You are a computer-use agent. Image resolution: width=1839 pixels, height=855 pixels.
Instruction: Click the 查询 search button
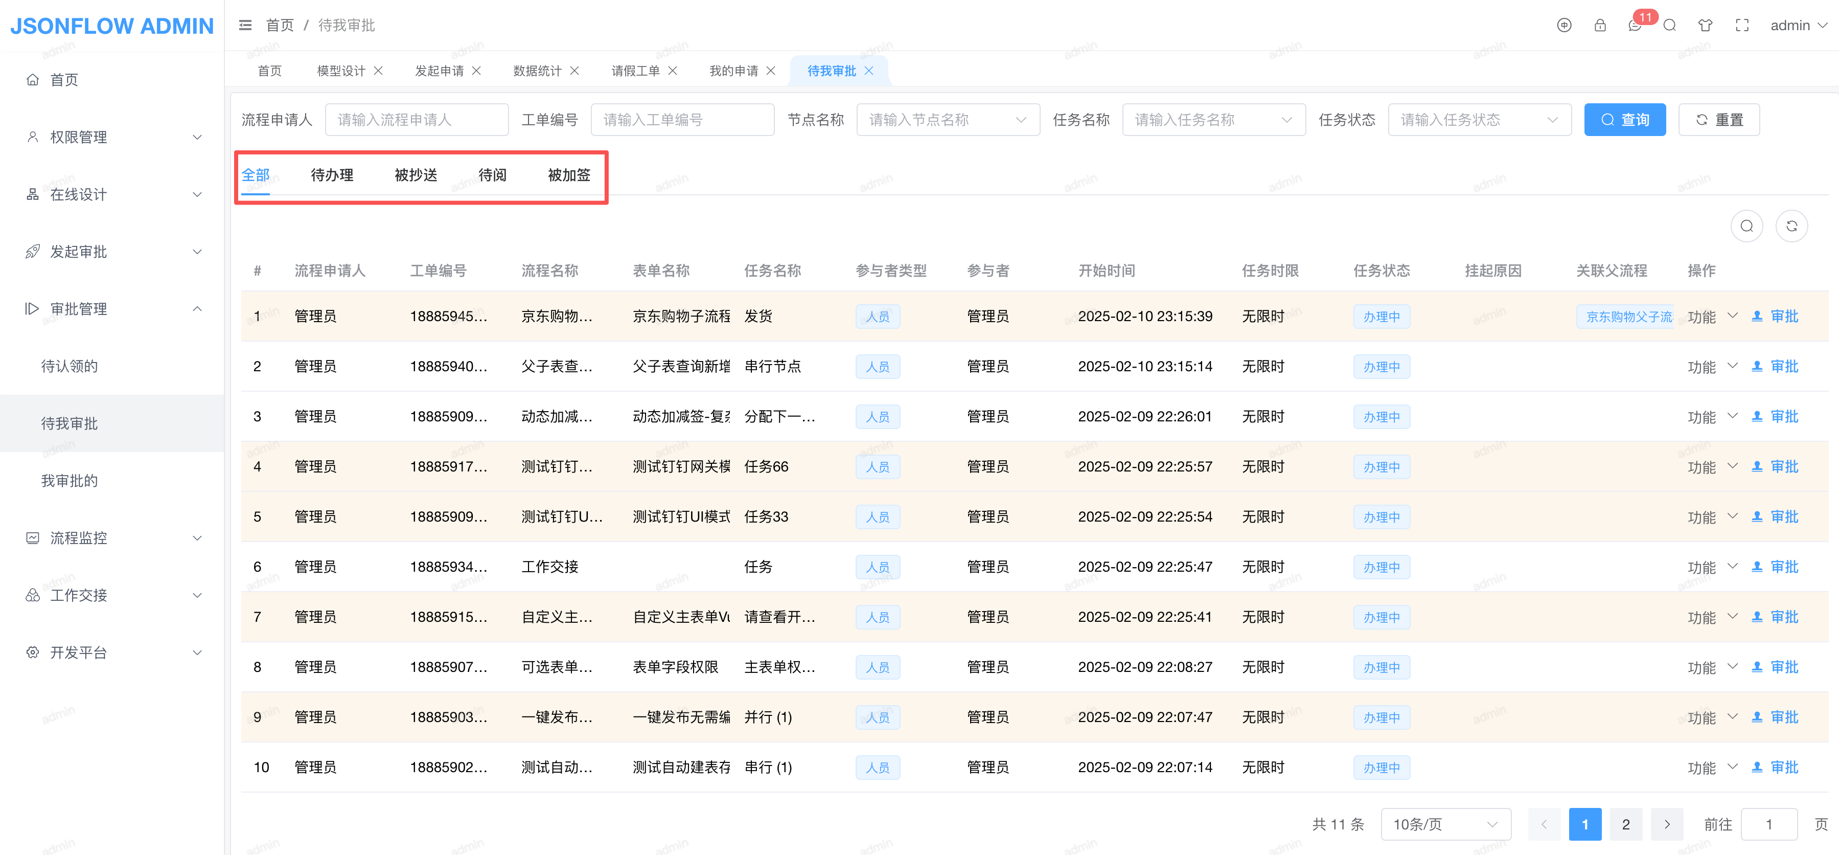[1624, 120]
